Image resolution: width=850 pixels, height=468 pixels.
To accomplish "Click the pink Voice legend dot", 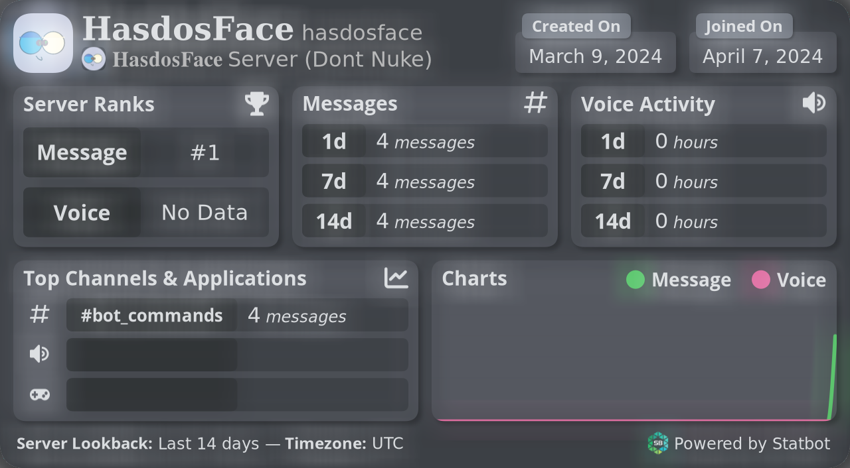I will click(x=761, y=280).
